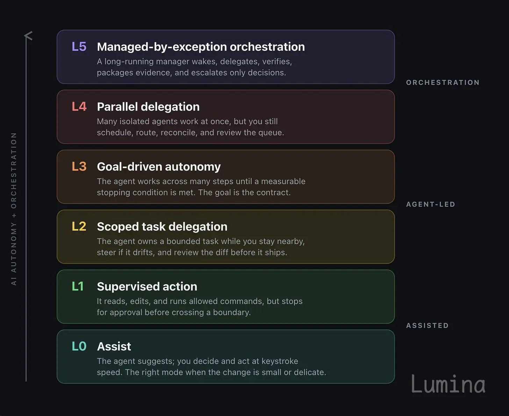Click the L3 level label
Image resolution: width=509 pixels, height=416 pixels.
coord(79,166)
